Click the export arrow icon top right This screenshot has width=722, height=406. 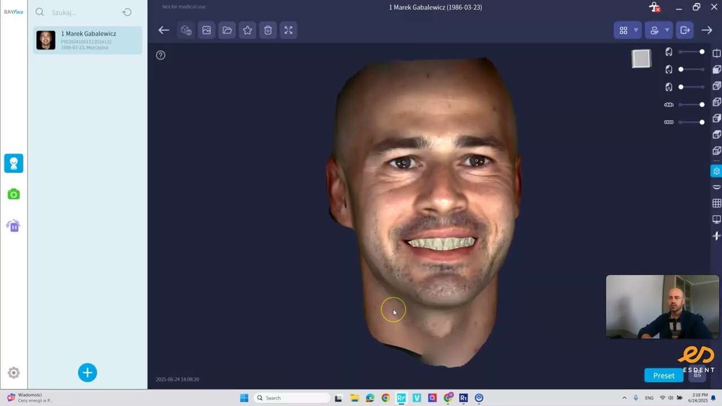pos(685,30)
